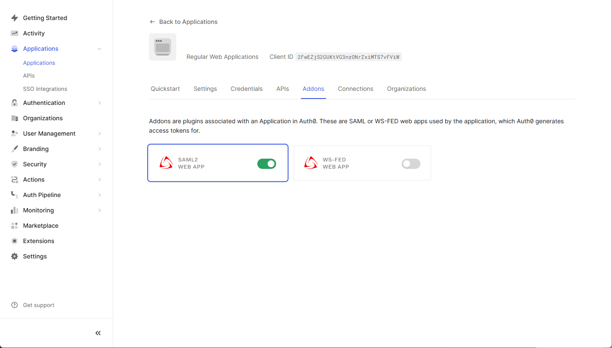Open Extensions menu entry

[38, 241]
